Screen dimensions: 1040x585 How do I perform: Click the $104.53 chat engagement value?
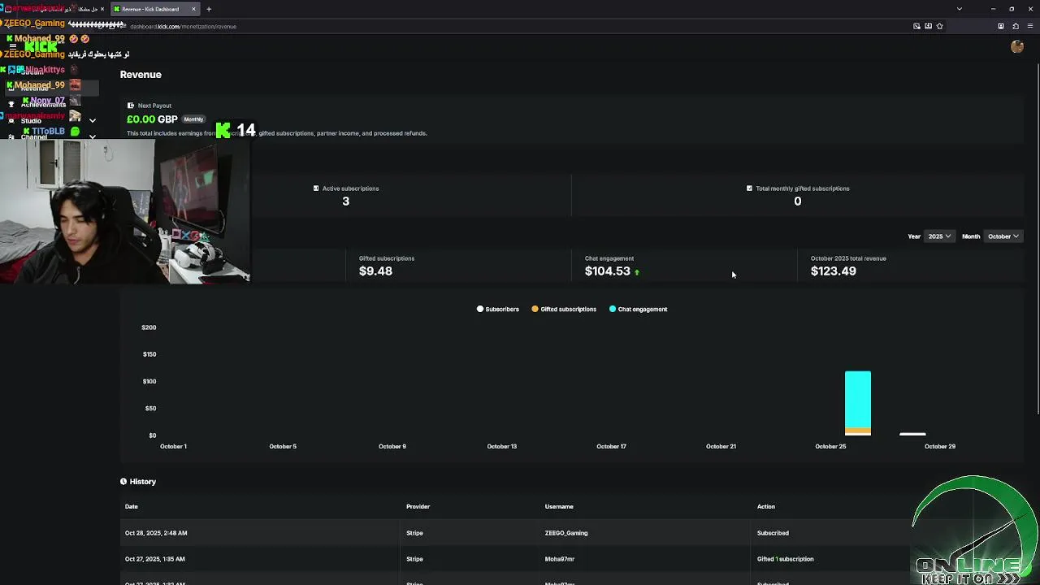coord(608,271)
